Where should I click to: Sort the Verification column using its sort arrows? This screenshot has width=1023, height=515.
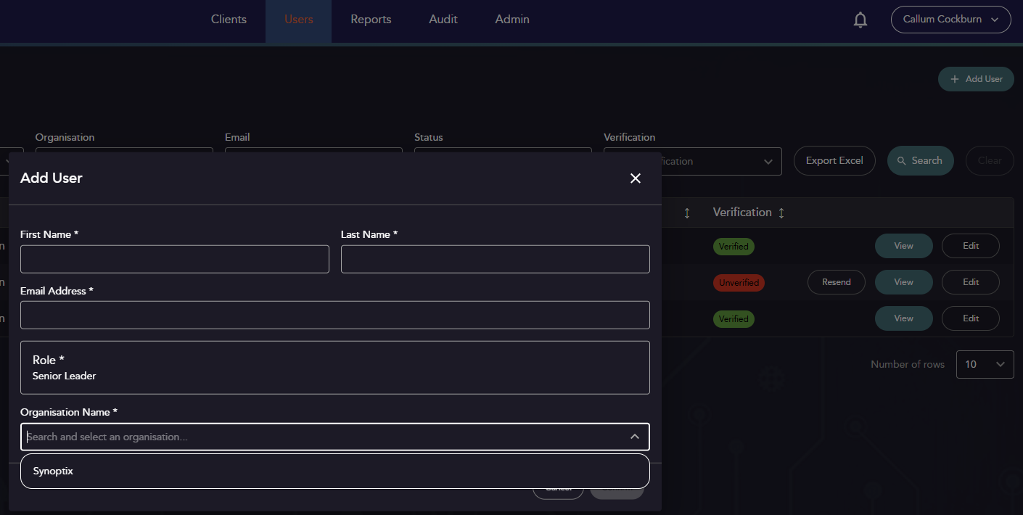pos(781,213)
